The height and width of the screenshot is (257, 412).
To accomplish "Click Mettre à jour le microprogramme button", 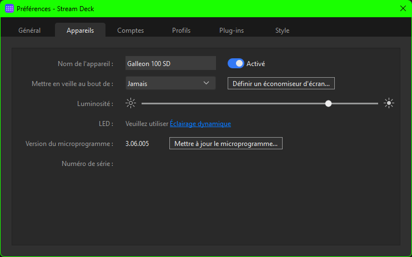I will 225,143.
